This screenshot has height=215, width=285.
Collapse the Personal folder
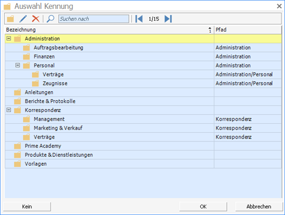tap(18, 65)
